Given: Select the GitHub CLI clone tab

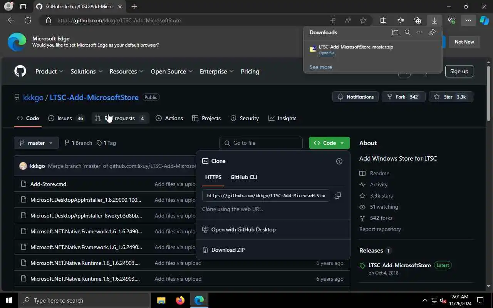Looking at the screenshot, I should point(243,177).
